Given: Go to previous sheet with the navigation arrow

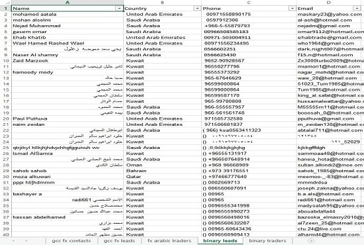Looking at the screenshot, I should click(x=13, y=241).
